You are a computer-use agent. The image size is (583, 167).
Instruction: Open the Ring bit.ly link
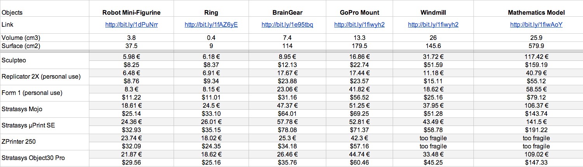(211, 25)
